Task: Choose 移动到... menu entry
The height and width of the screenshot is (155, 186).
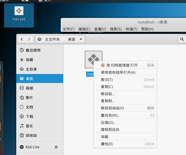Action: (x=125, y=94)
